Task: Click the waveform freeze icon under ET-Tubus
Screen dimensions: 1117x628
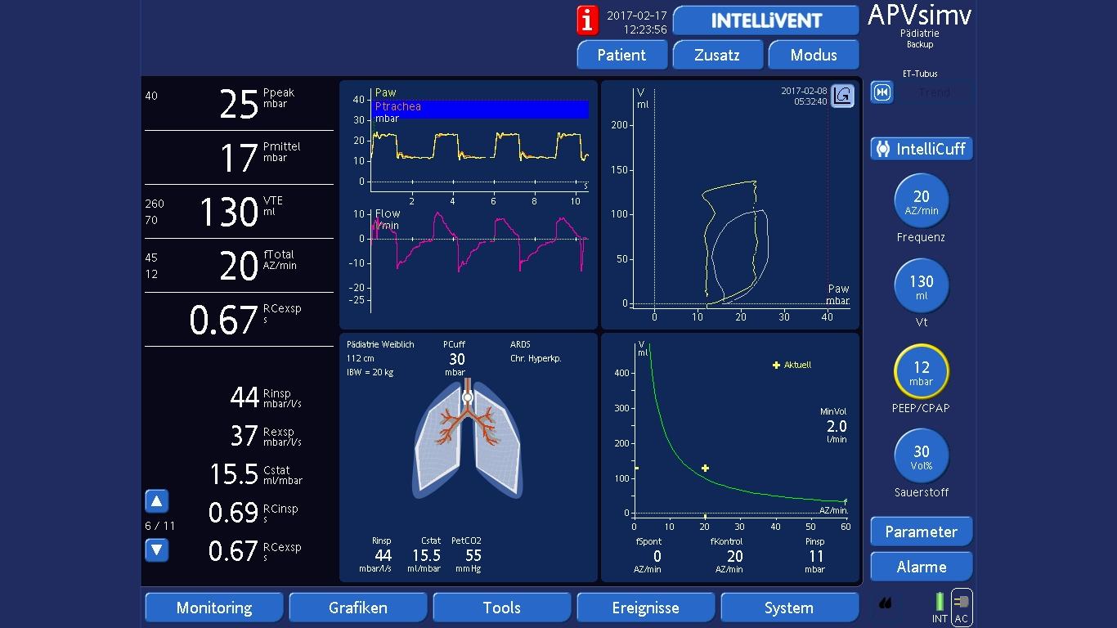Action: pos(881,92)
